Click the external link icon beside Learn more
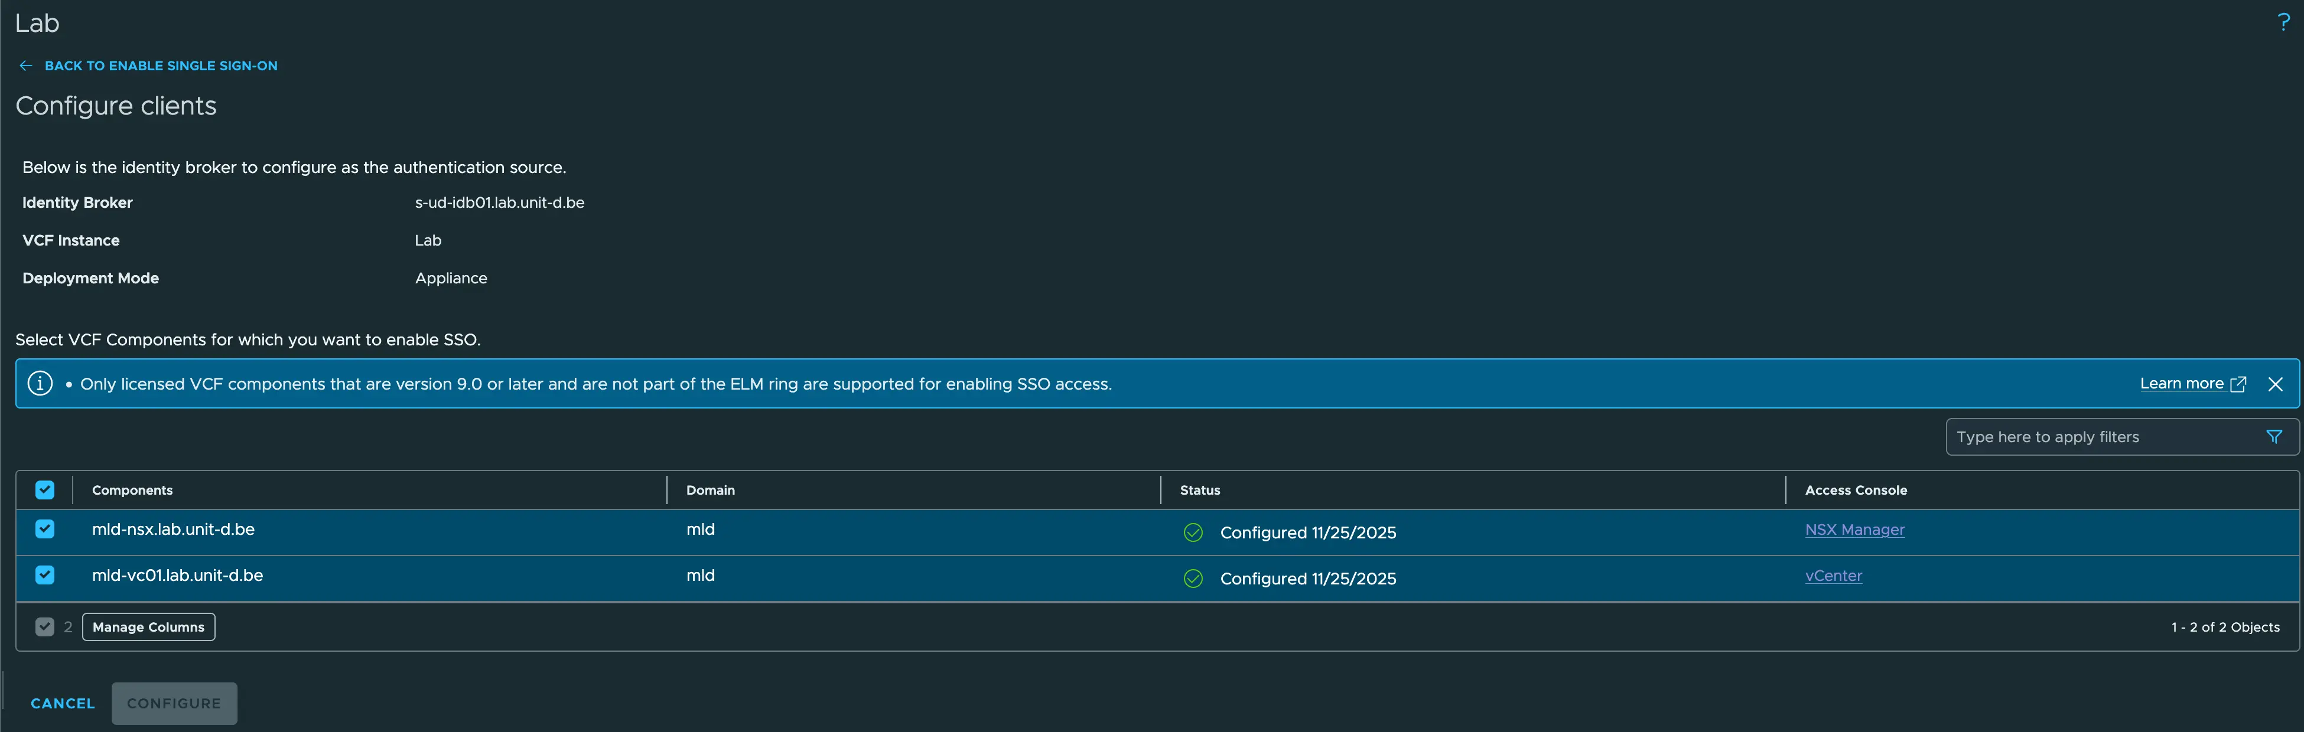Screen dimensions: 2304x732 2238,384
